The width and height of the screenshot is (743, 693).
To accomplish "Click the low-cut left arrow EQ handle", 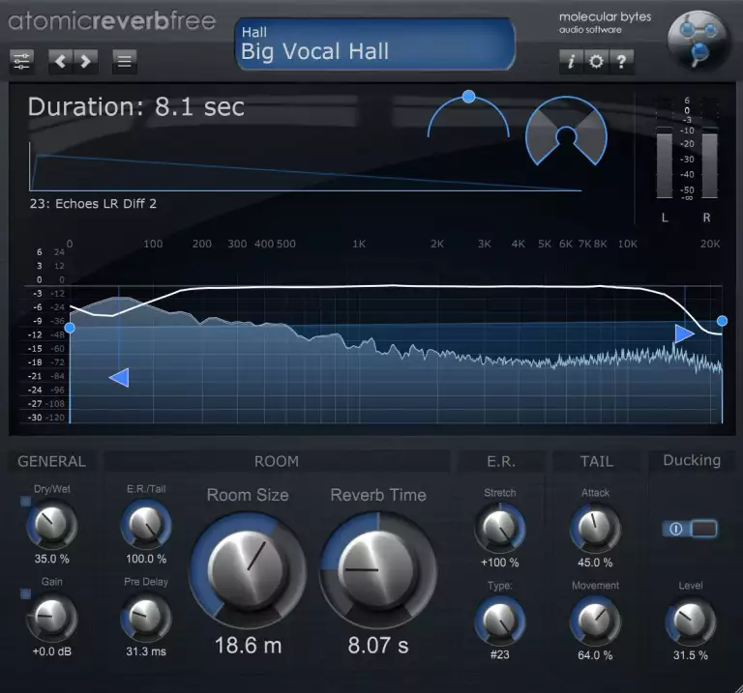I will 119,377.
